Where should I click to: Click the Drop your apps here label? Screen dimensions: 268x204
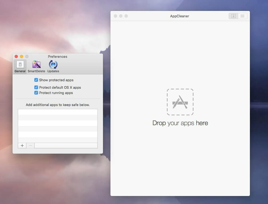point(180,123)
